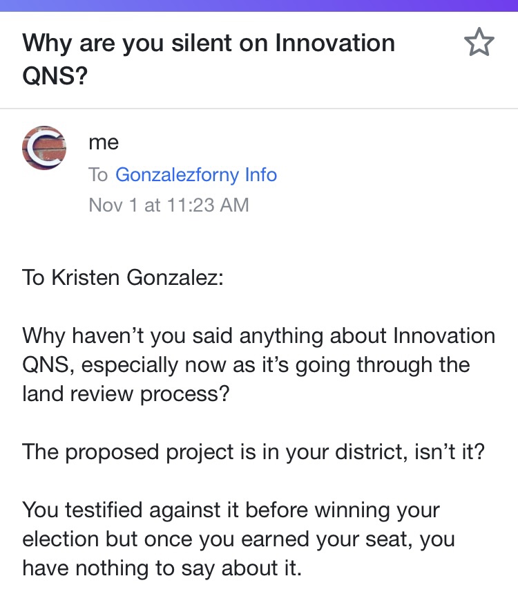Click the "To" label before the recipient
Screen dimensions: 518x603
coord(98,174)
